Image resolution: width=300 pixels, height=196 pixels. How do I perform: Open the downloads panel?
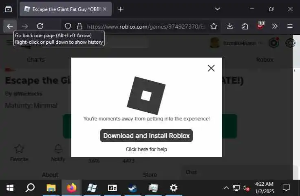click(x=229, y=26)
